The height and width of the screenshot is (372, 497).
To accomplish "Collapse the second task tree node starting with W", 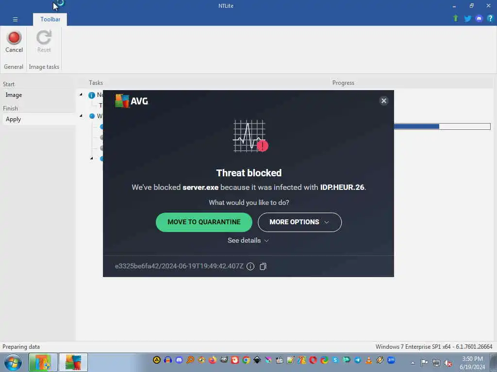I will (81, 116).
